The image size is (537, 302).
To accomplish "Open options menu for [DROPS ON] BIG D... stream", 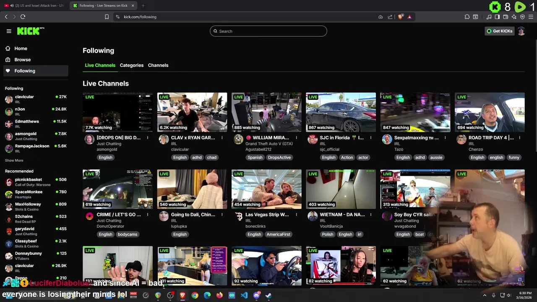I will [148, 138].
